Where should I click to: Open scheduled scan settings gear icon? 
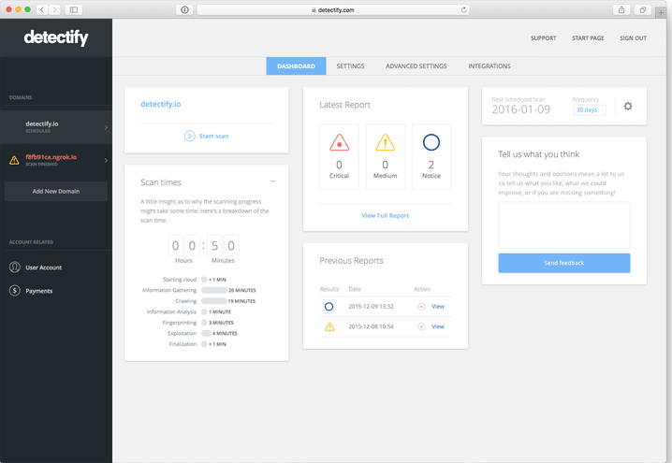[628, 106]
